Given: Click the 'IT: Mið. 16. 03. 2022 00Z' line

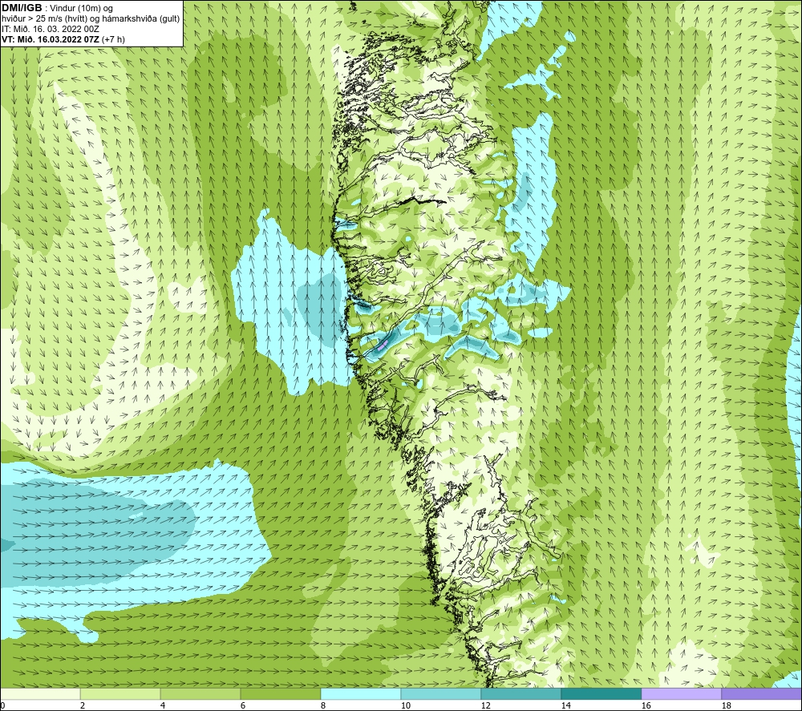Looking at the screenshot, I should 51,29.
